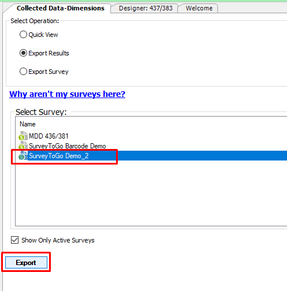Untick Show Only Active Surveys checkbox
This screenshot has width=287, height=291.
[14, 240]
